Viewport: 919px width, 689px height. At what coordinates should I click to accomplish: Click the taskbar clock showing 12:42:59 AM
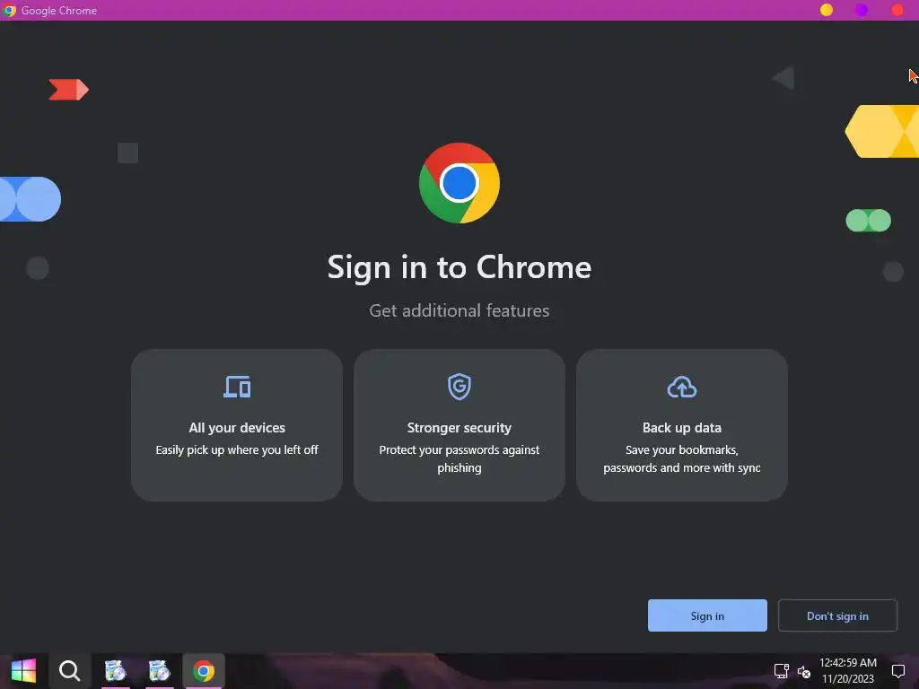point(847,671)
